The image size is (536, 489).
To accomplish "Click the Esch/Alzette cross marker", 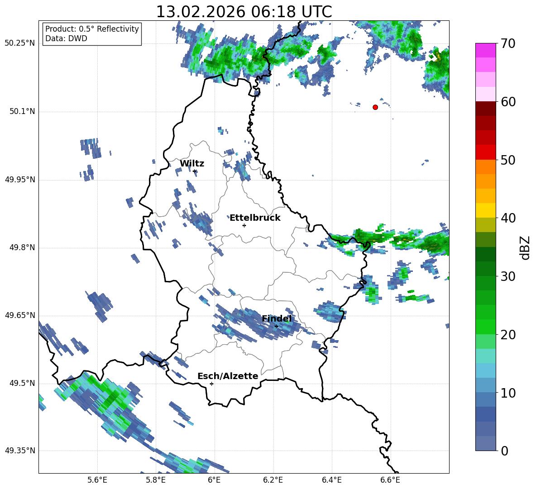I will pyautogui.click(x=211, y=384).
